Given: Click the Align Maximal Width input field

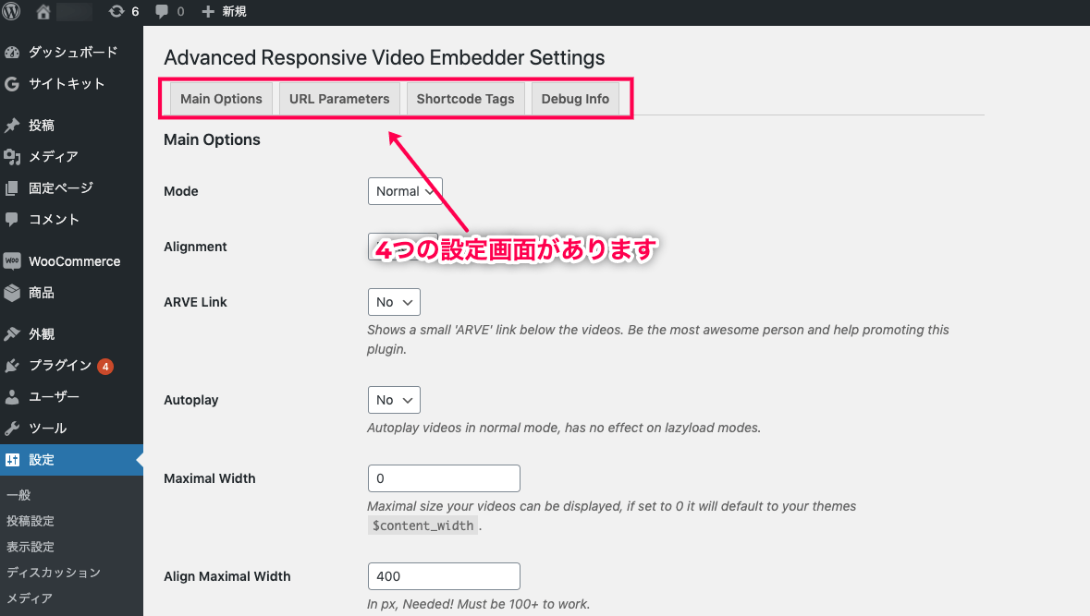Looking at the screenshot, I should pyautogui.click(x=444, y=576).
